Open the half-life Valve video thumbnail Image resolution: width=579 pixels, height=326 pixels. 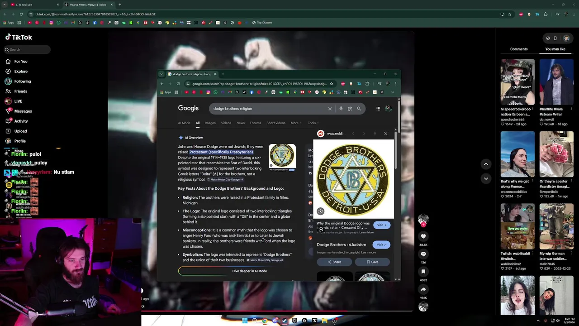(556, 82)
